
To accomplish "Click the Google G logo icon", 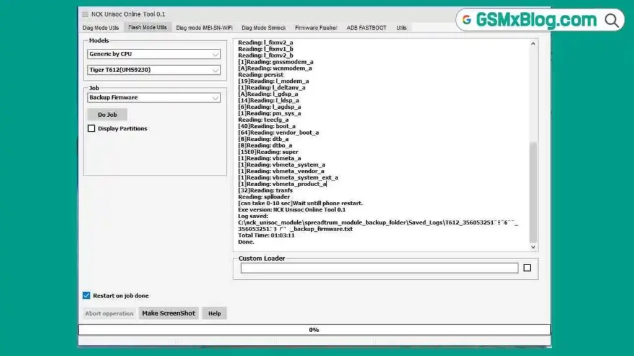I will point(467,20).
